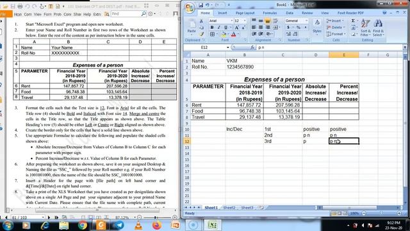Open Find & Select menu
This screenshot has height=231, width=410.
[378, 28]
